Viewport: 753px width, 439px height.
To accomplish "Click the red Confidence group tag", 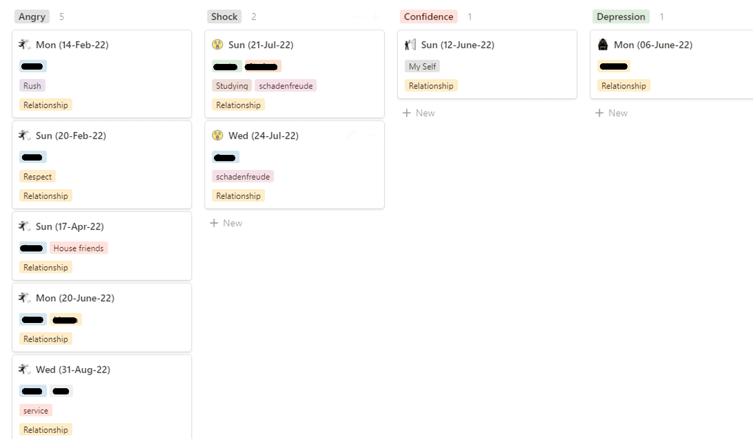I will [429, 17].
